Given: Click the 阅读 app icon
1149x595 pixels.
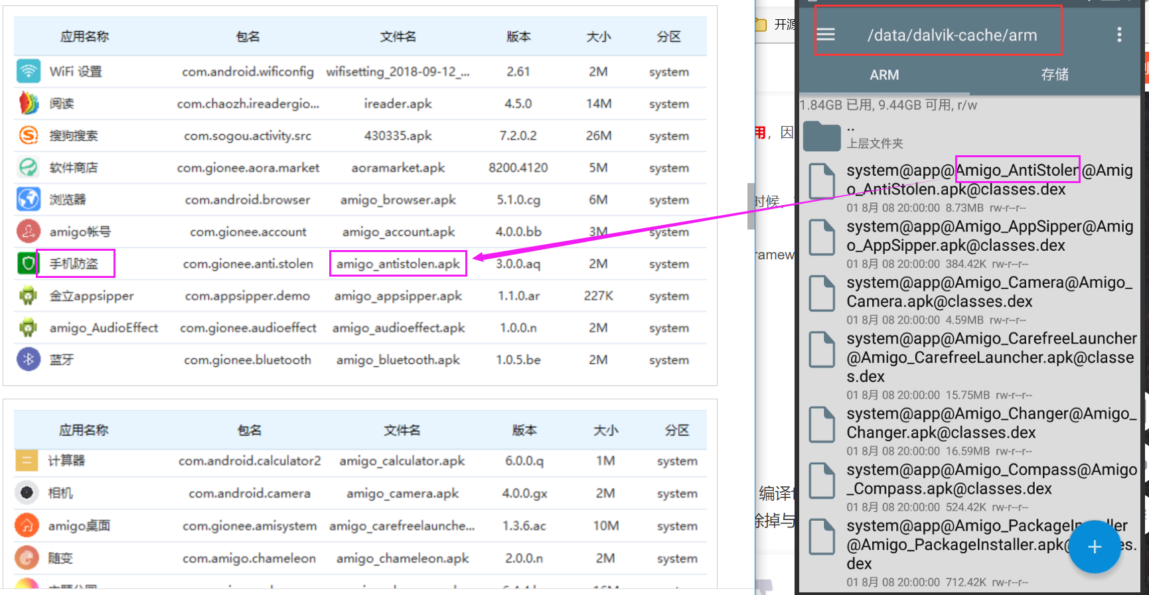Looking at the screenshot, I should (28, 103).
